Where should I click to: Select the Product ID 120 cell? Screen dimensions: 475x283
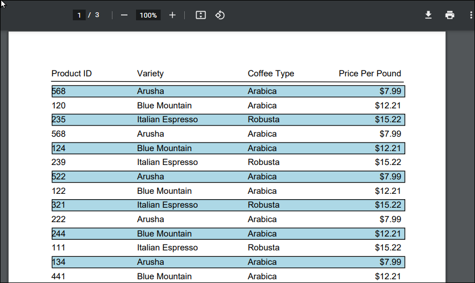(x=58, y=106)
